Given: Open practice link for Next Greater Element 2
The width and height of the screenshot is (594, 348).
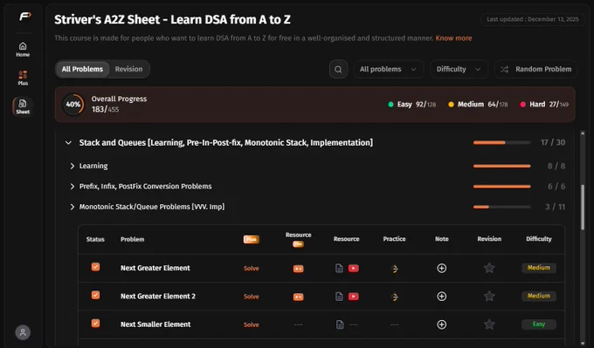Looking at the screenshot, I should tap(394, 297).
